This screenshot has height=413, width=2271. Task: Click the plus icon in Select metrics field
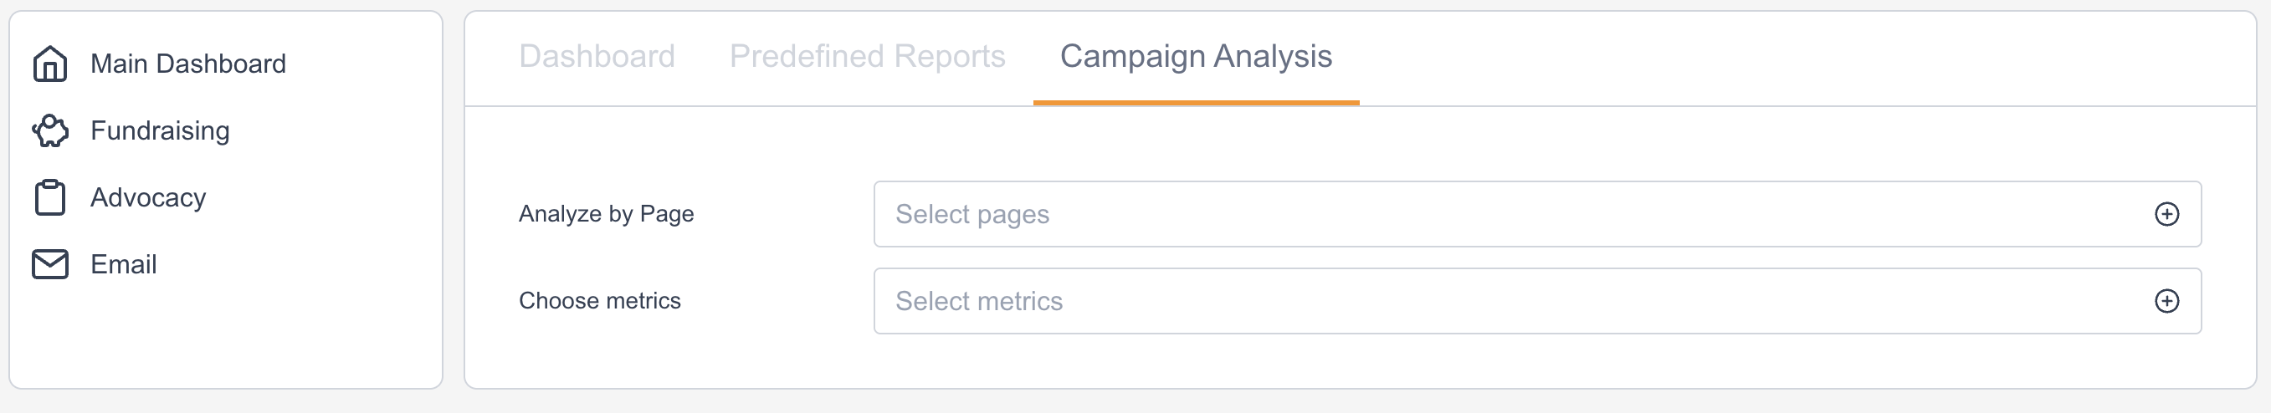click(x=2166, y=301)
